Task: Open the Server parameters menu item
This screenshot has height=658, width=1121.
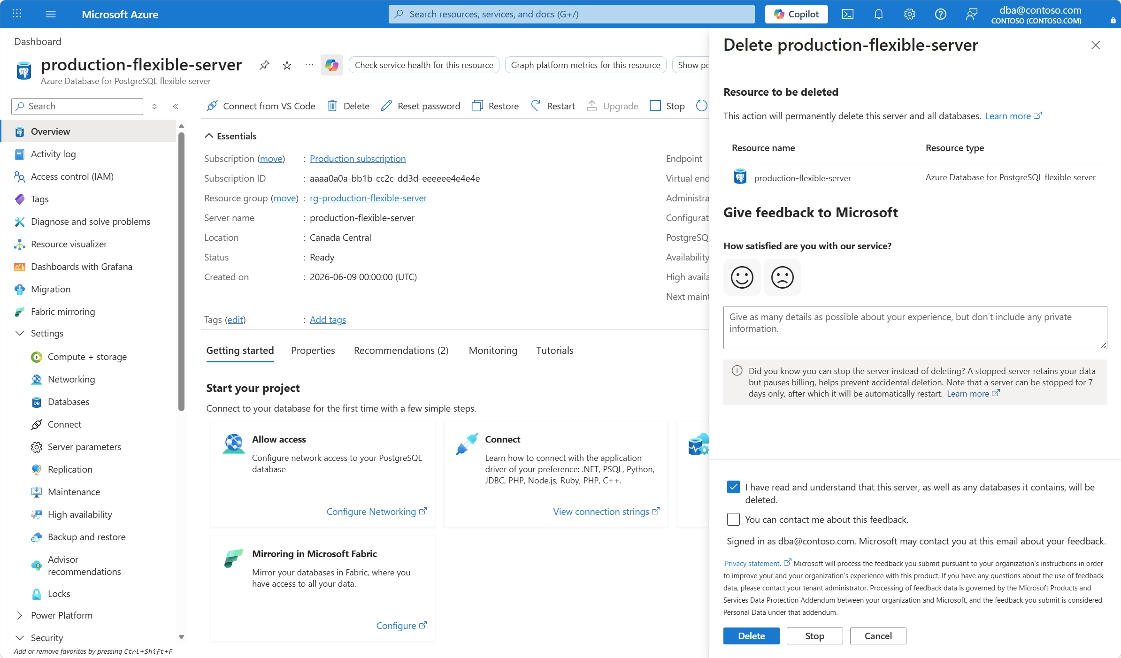Action: (x=84, y=447)
